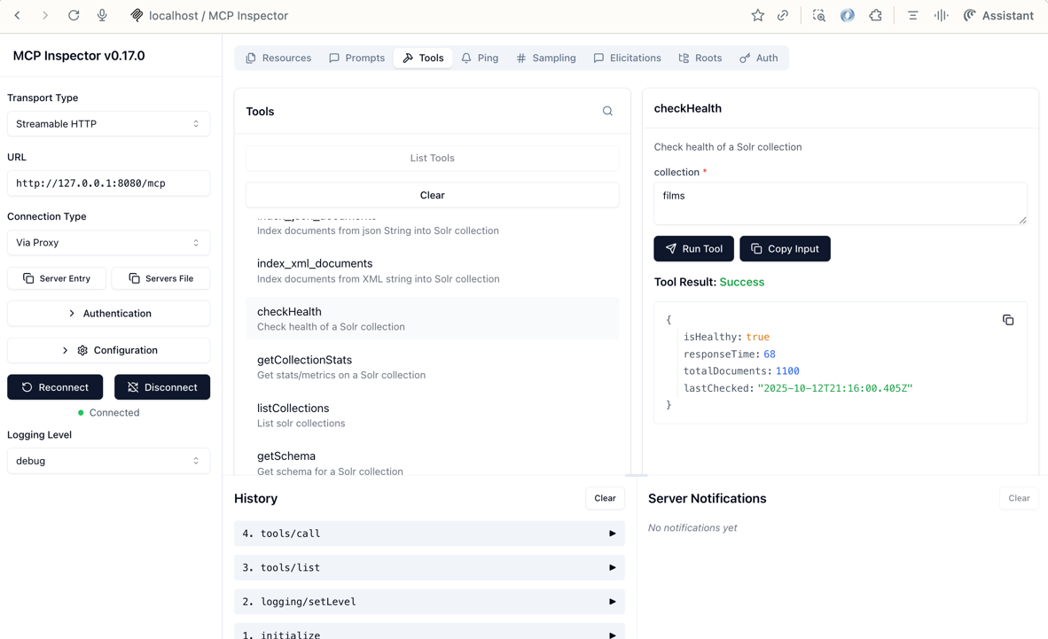Copy the tool result using the copy icon
The height and width of the screenshot is (639, 1048).
(x=1008, y=320)
